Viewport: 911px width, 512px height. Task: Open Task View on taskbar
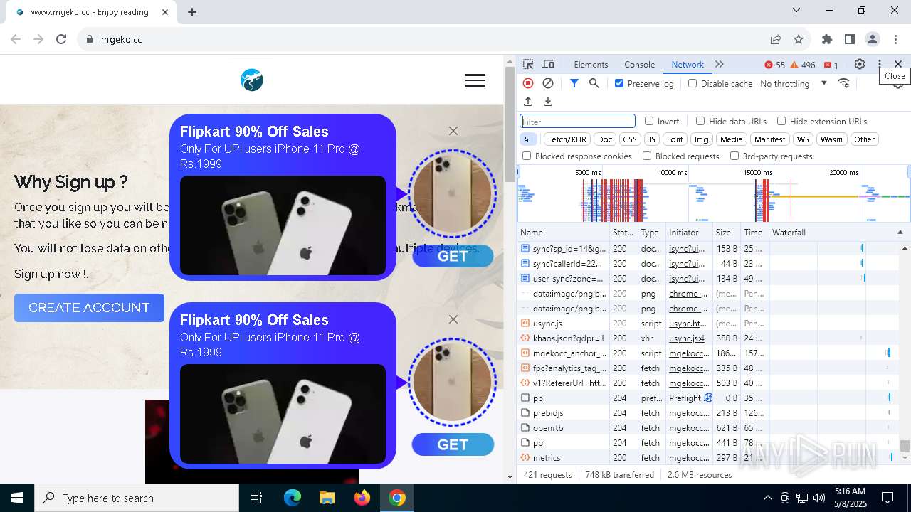256,498
